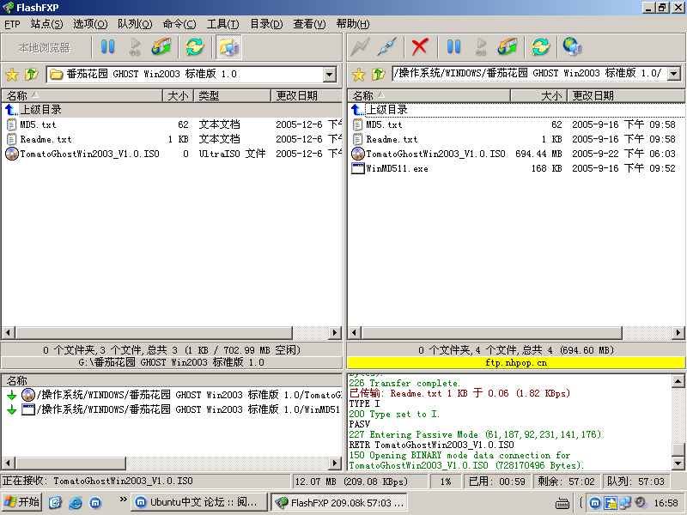Viewport: 687px width, 515px height.
Task: Click the disconnect plug icon
Action: pyautogui.click(x=387, y=47)
